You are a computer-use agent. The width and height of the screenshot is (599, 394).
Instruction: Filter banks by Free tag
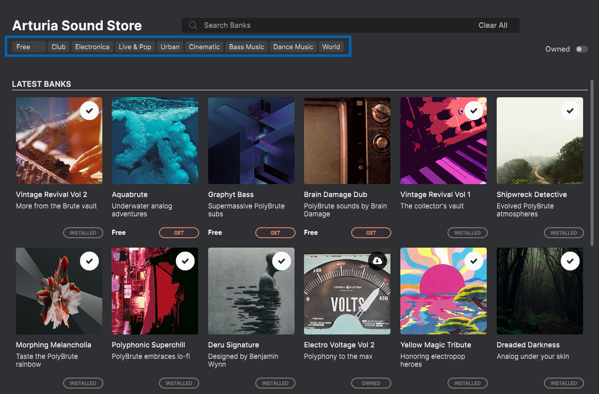point(29,47)
